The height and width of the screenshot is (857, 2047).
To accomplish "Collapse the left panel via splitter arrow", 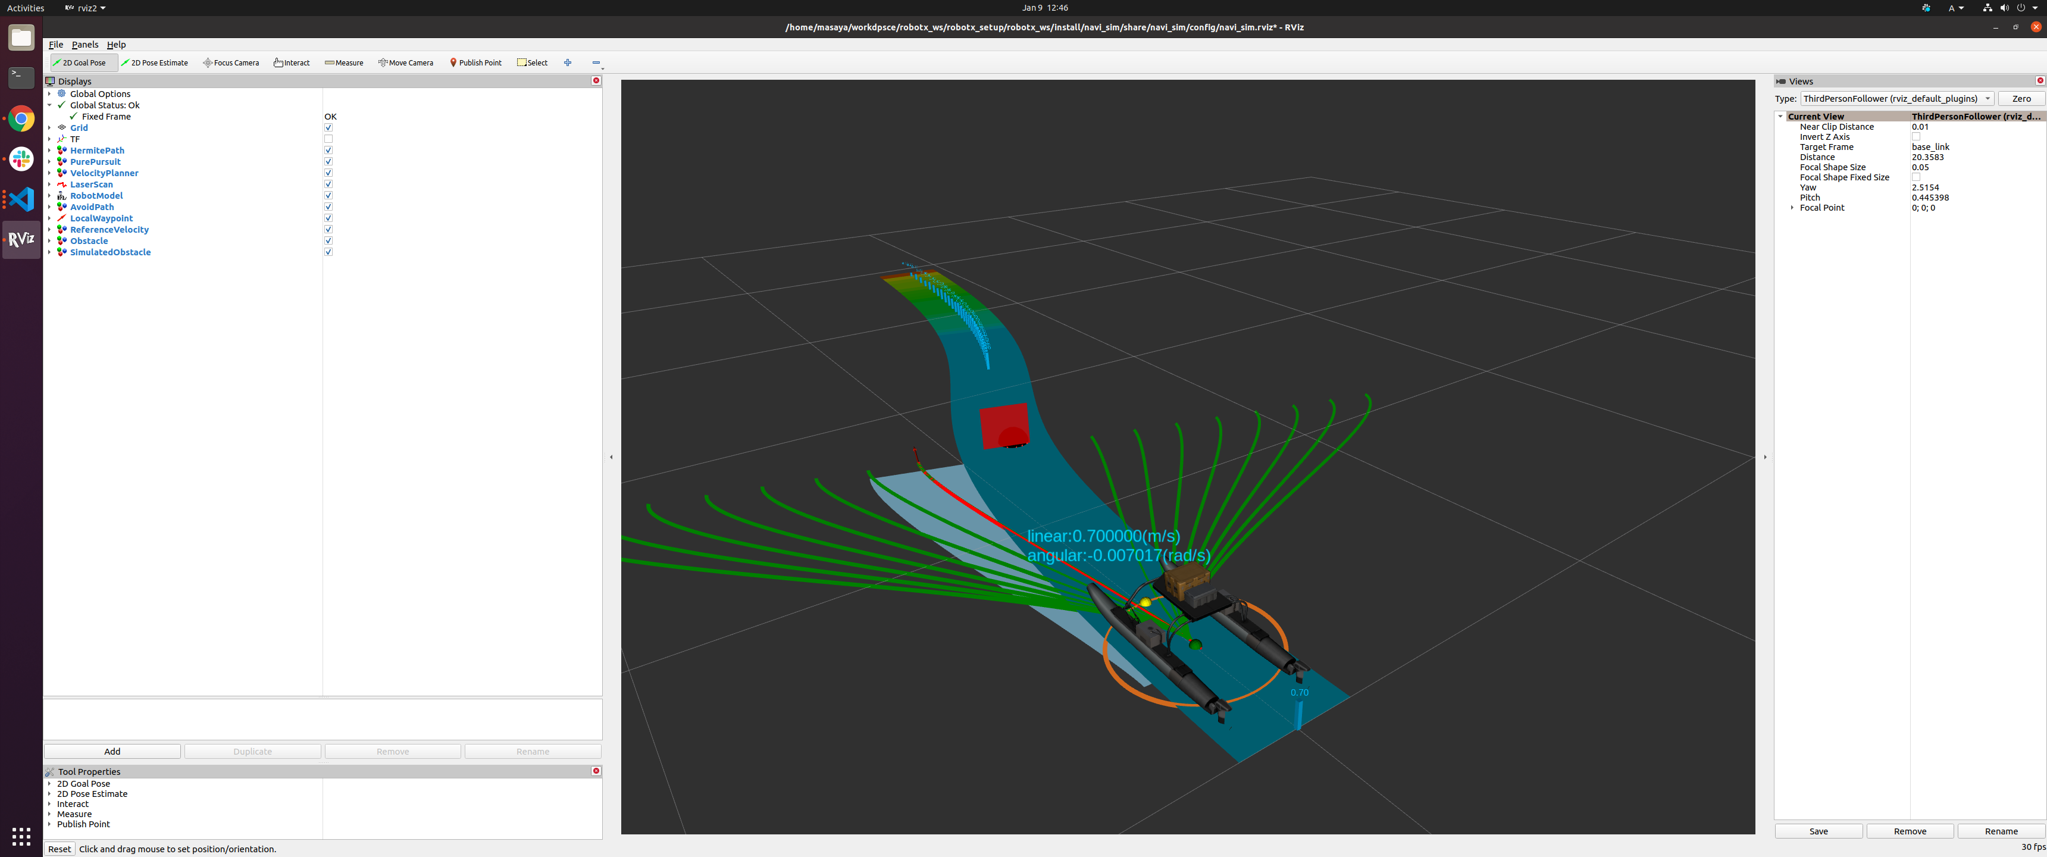I will pyautogui.click(x=611, y=457).
